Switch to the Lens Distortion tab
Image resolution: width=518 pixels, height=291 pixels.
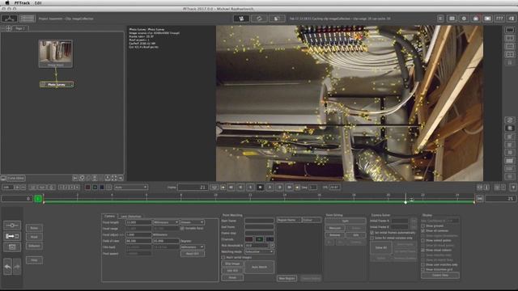[131, 217]
